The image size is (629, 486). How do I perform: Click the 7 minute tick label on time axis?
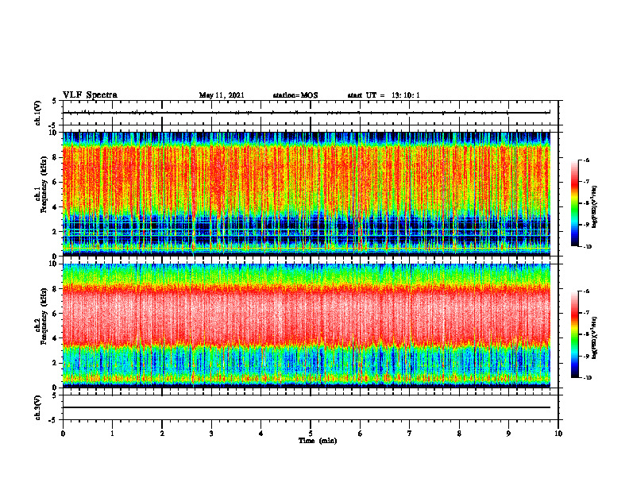click(410, 434)
